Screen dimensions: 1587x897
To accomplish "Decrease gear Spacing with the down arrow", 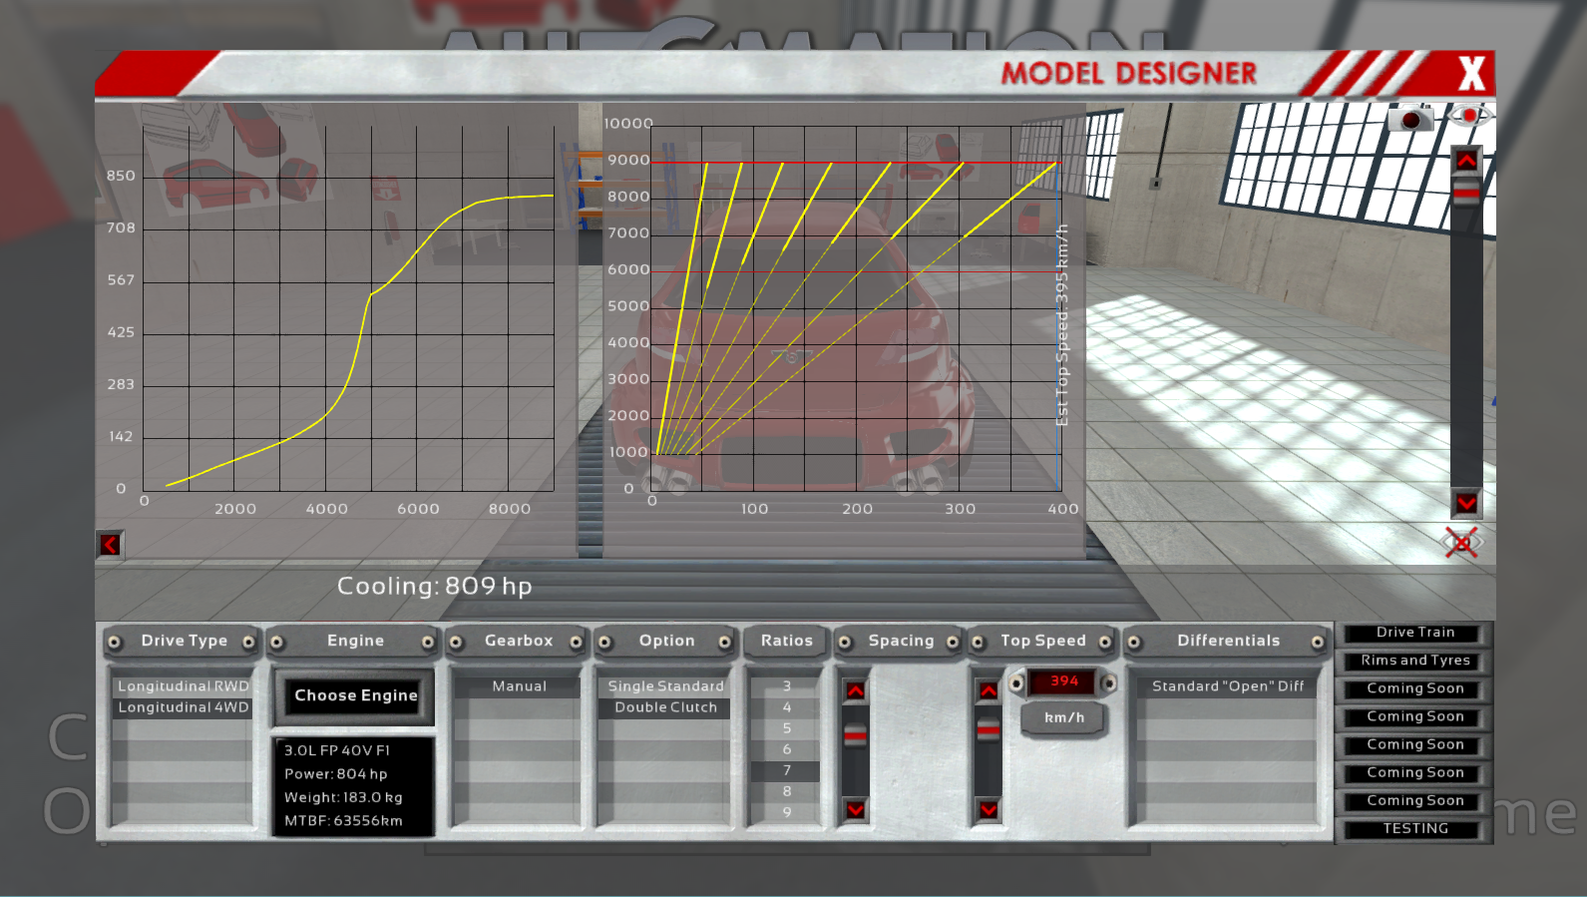I will [856, 809].
